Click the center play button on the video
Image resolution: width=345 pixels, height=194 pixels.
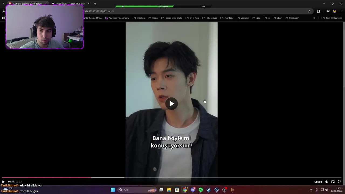click(172, 104)
